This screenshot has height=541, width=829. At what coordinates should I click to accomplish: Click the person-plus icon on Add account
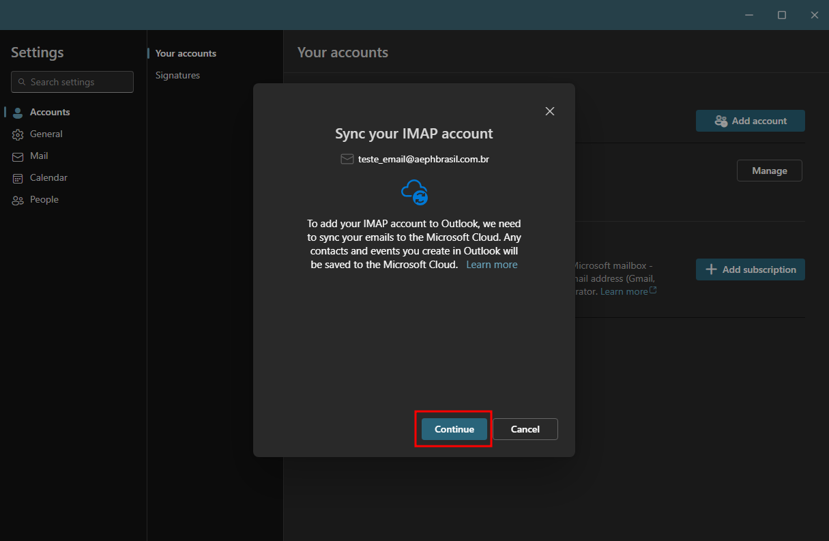pos(721,121)
